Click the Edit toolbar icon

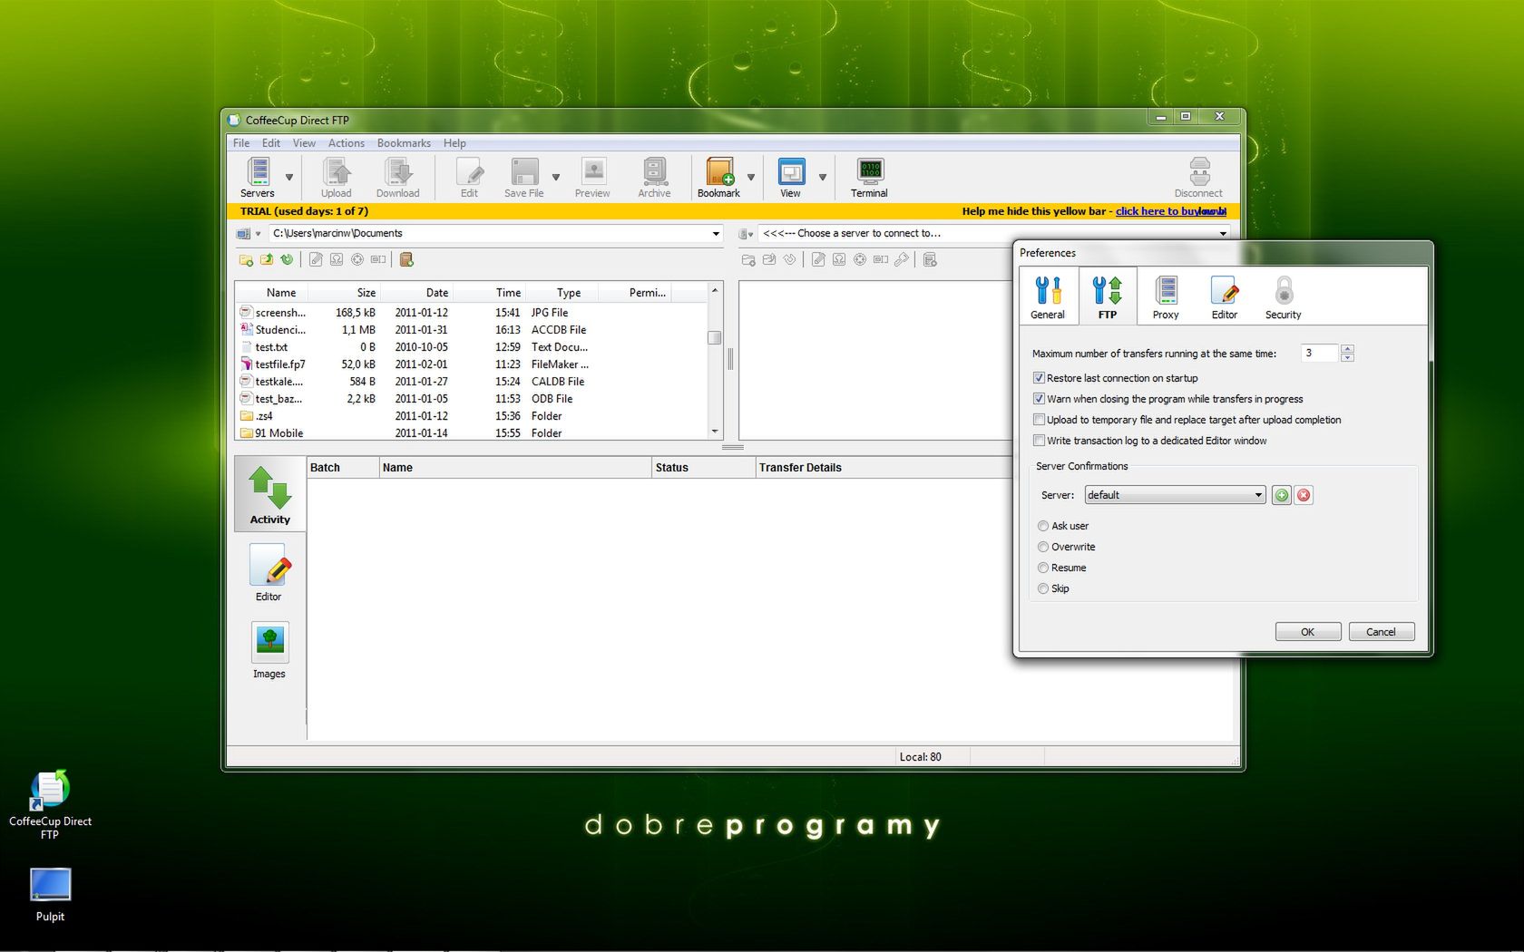coord(469,177)
